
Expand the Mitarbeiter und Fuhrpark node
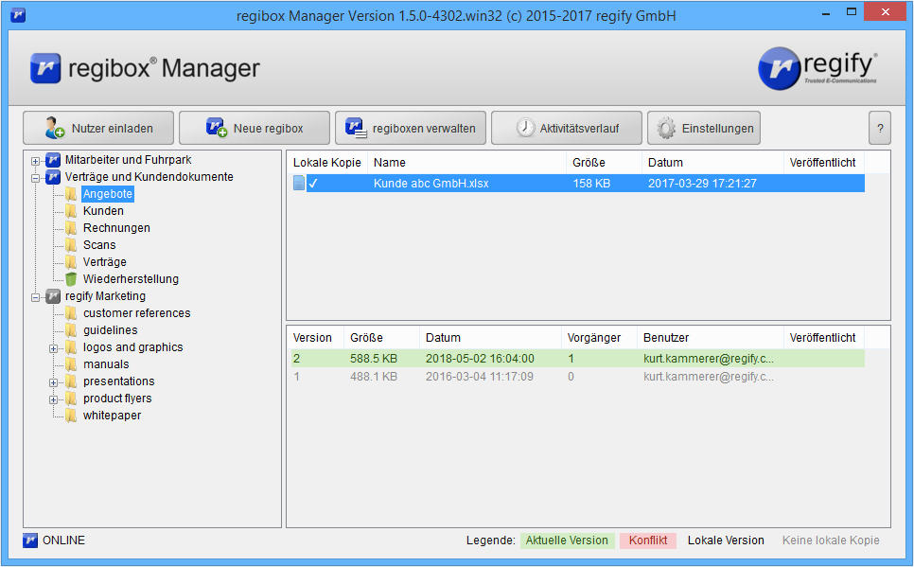[36, 161]
